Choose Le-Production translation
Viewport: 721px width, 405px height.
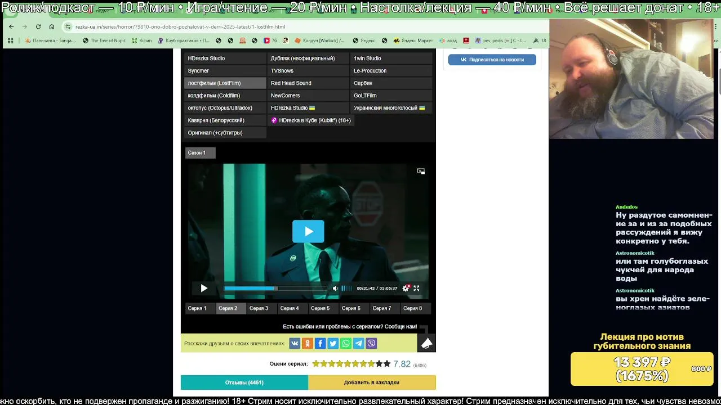click(391, 71)
